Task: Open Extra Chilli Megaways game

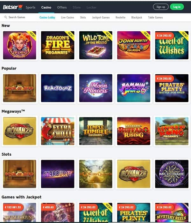Action: point(58,131)
